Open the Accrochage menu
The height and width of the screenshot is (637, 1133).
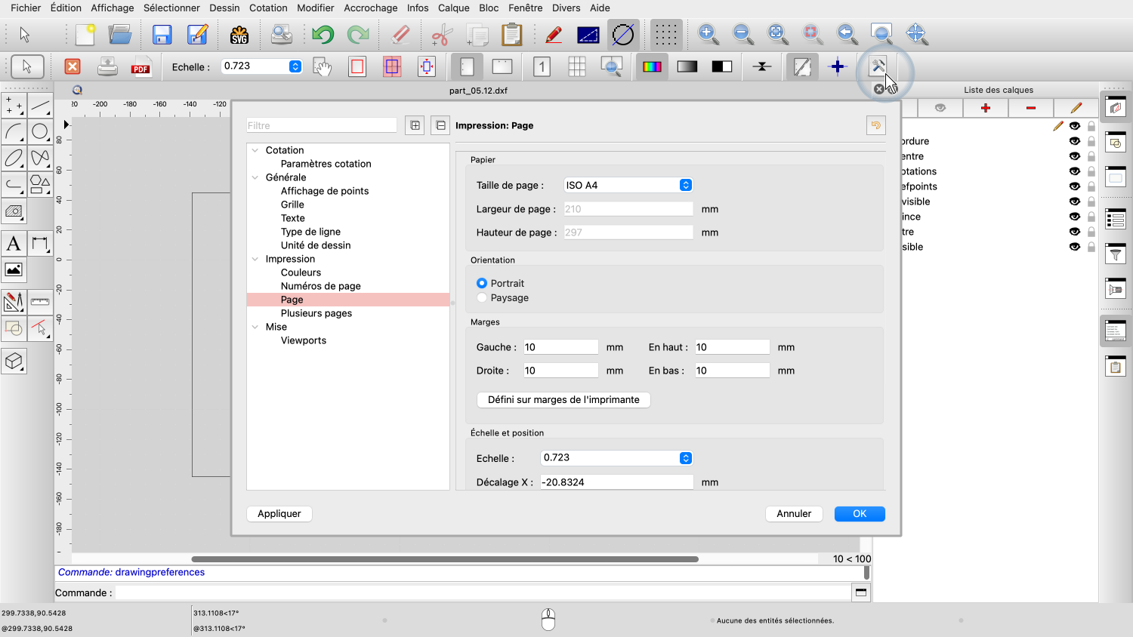(370, 8)
